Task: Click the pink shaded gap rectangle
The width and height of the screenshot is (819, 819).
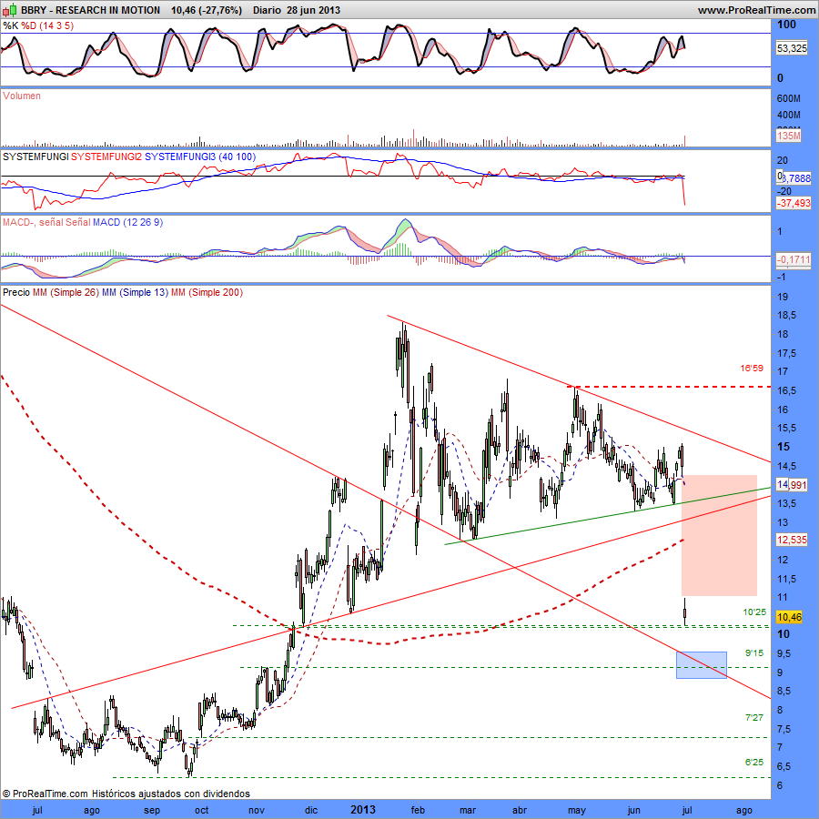Action: (x=719, y=535)
